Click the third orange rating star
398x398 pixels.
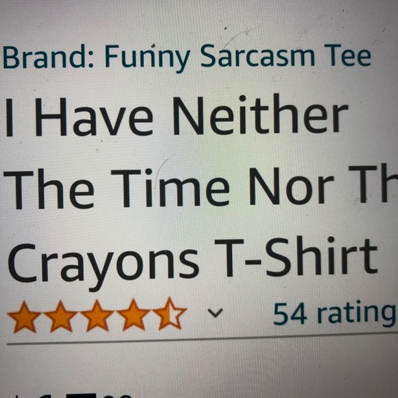[x=97, y=315]
